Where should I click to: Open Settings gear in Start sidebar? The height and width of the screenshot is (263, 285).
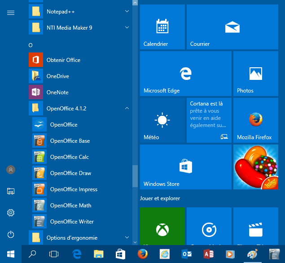click(11, 213)
